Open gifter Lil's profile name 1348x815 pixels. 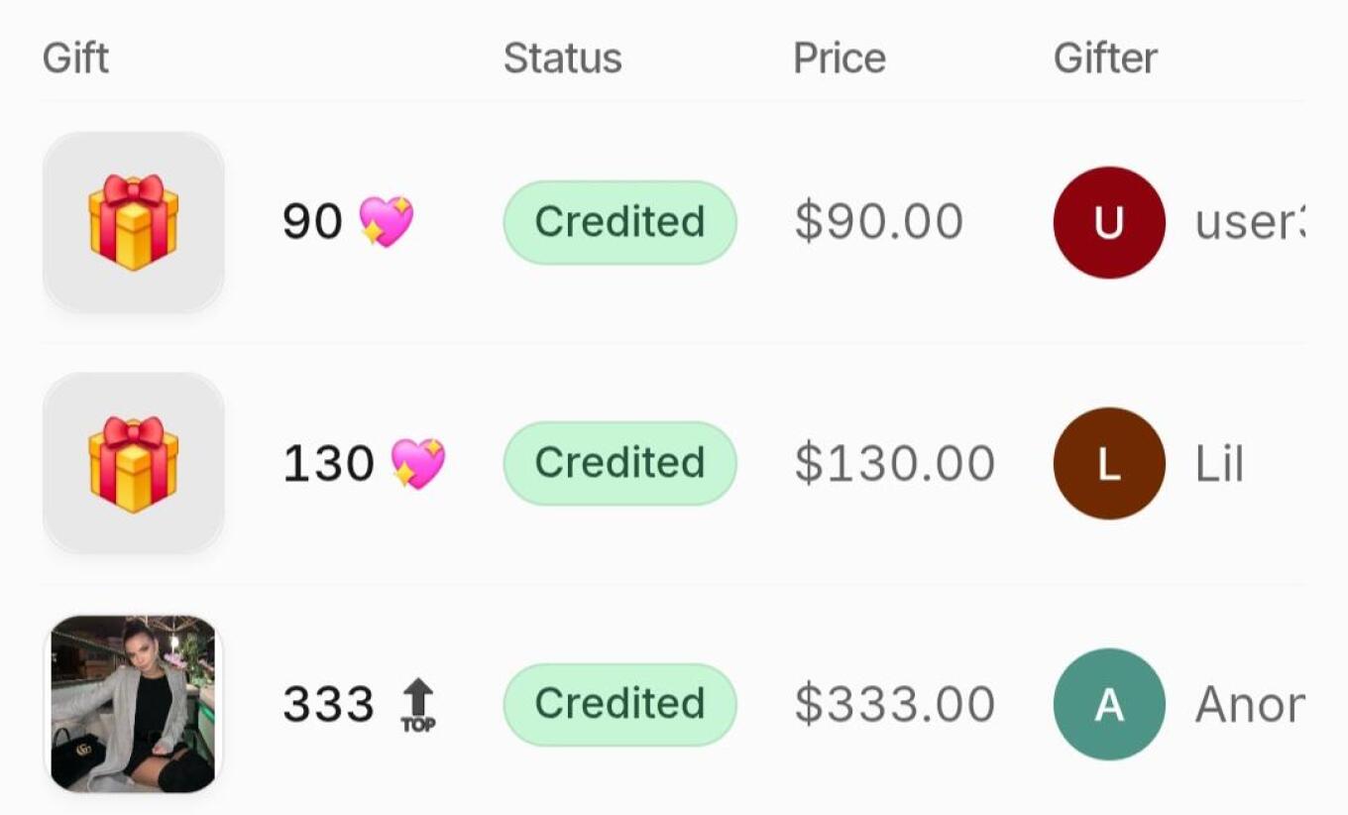click(1219, 464)
